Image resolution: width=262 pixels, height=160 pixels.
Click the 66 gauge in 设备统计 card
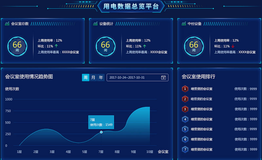105,46
